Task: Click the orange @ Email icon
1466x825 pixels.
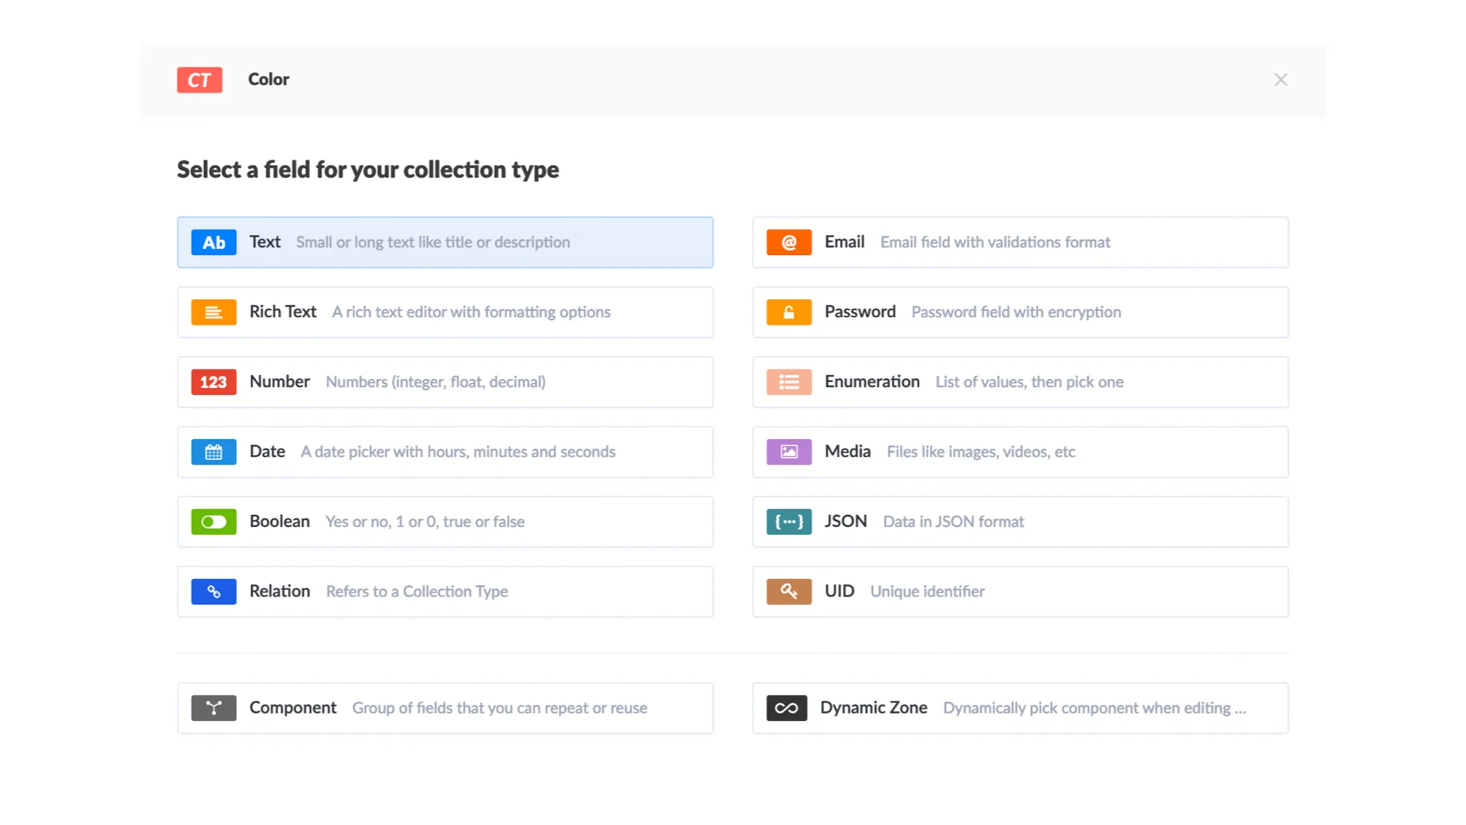Action: (789, 242)
